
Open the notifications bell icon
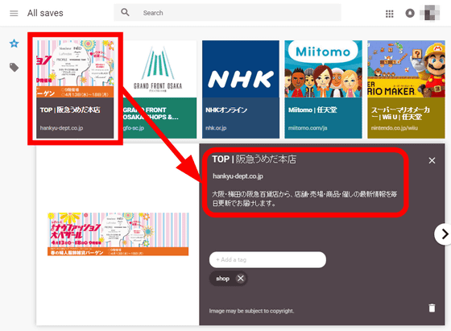410,13
